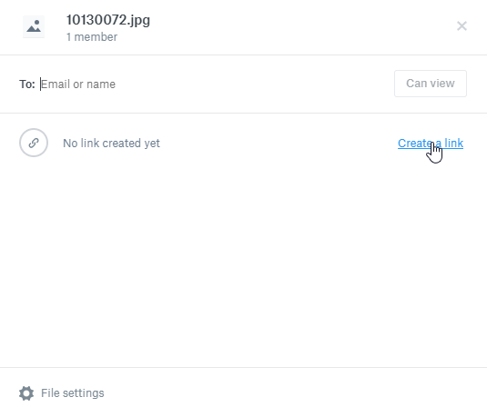Select the 10130072.jpg file title
Viewport: 487px width, 417px height.
click(x=108, y=20)
